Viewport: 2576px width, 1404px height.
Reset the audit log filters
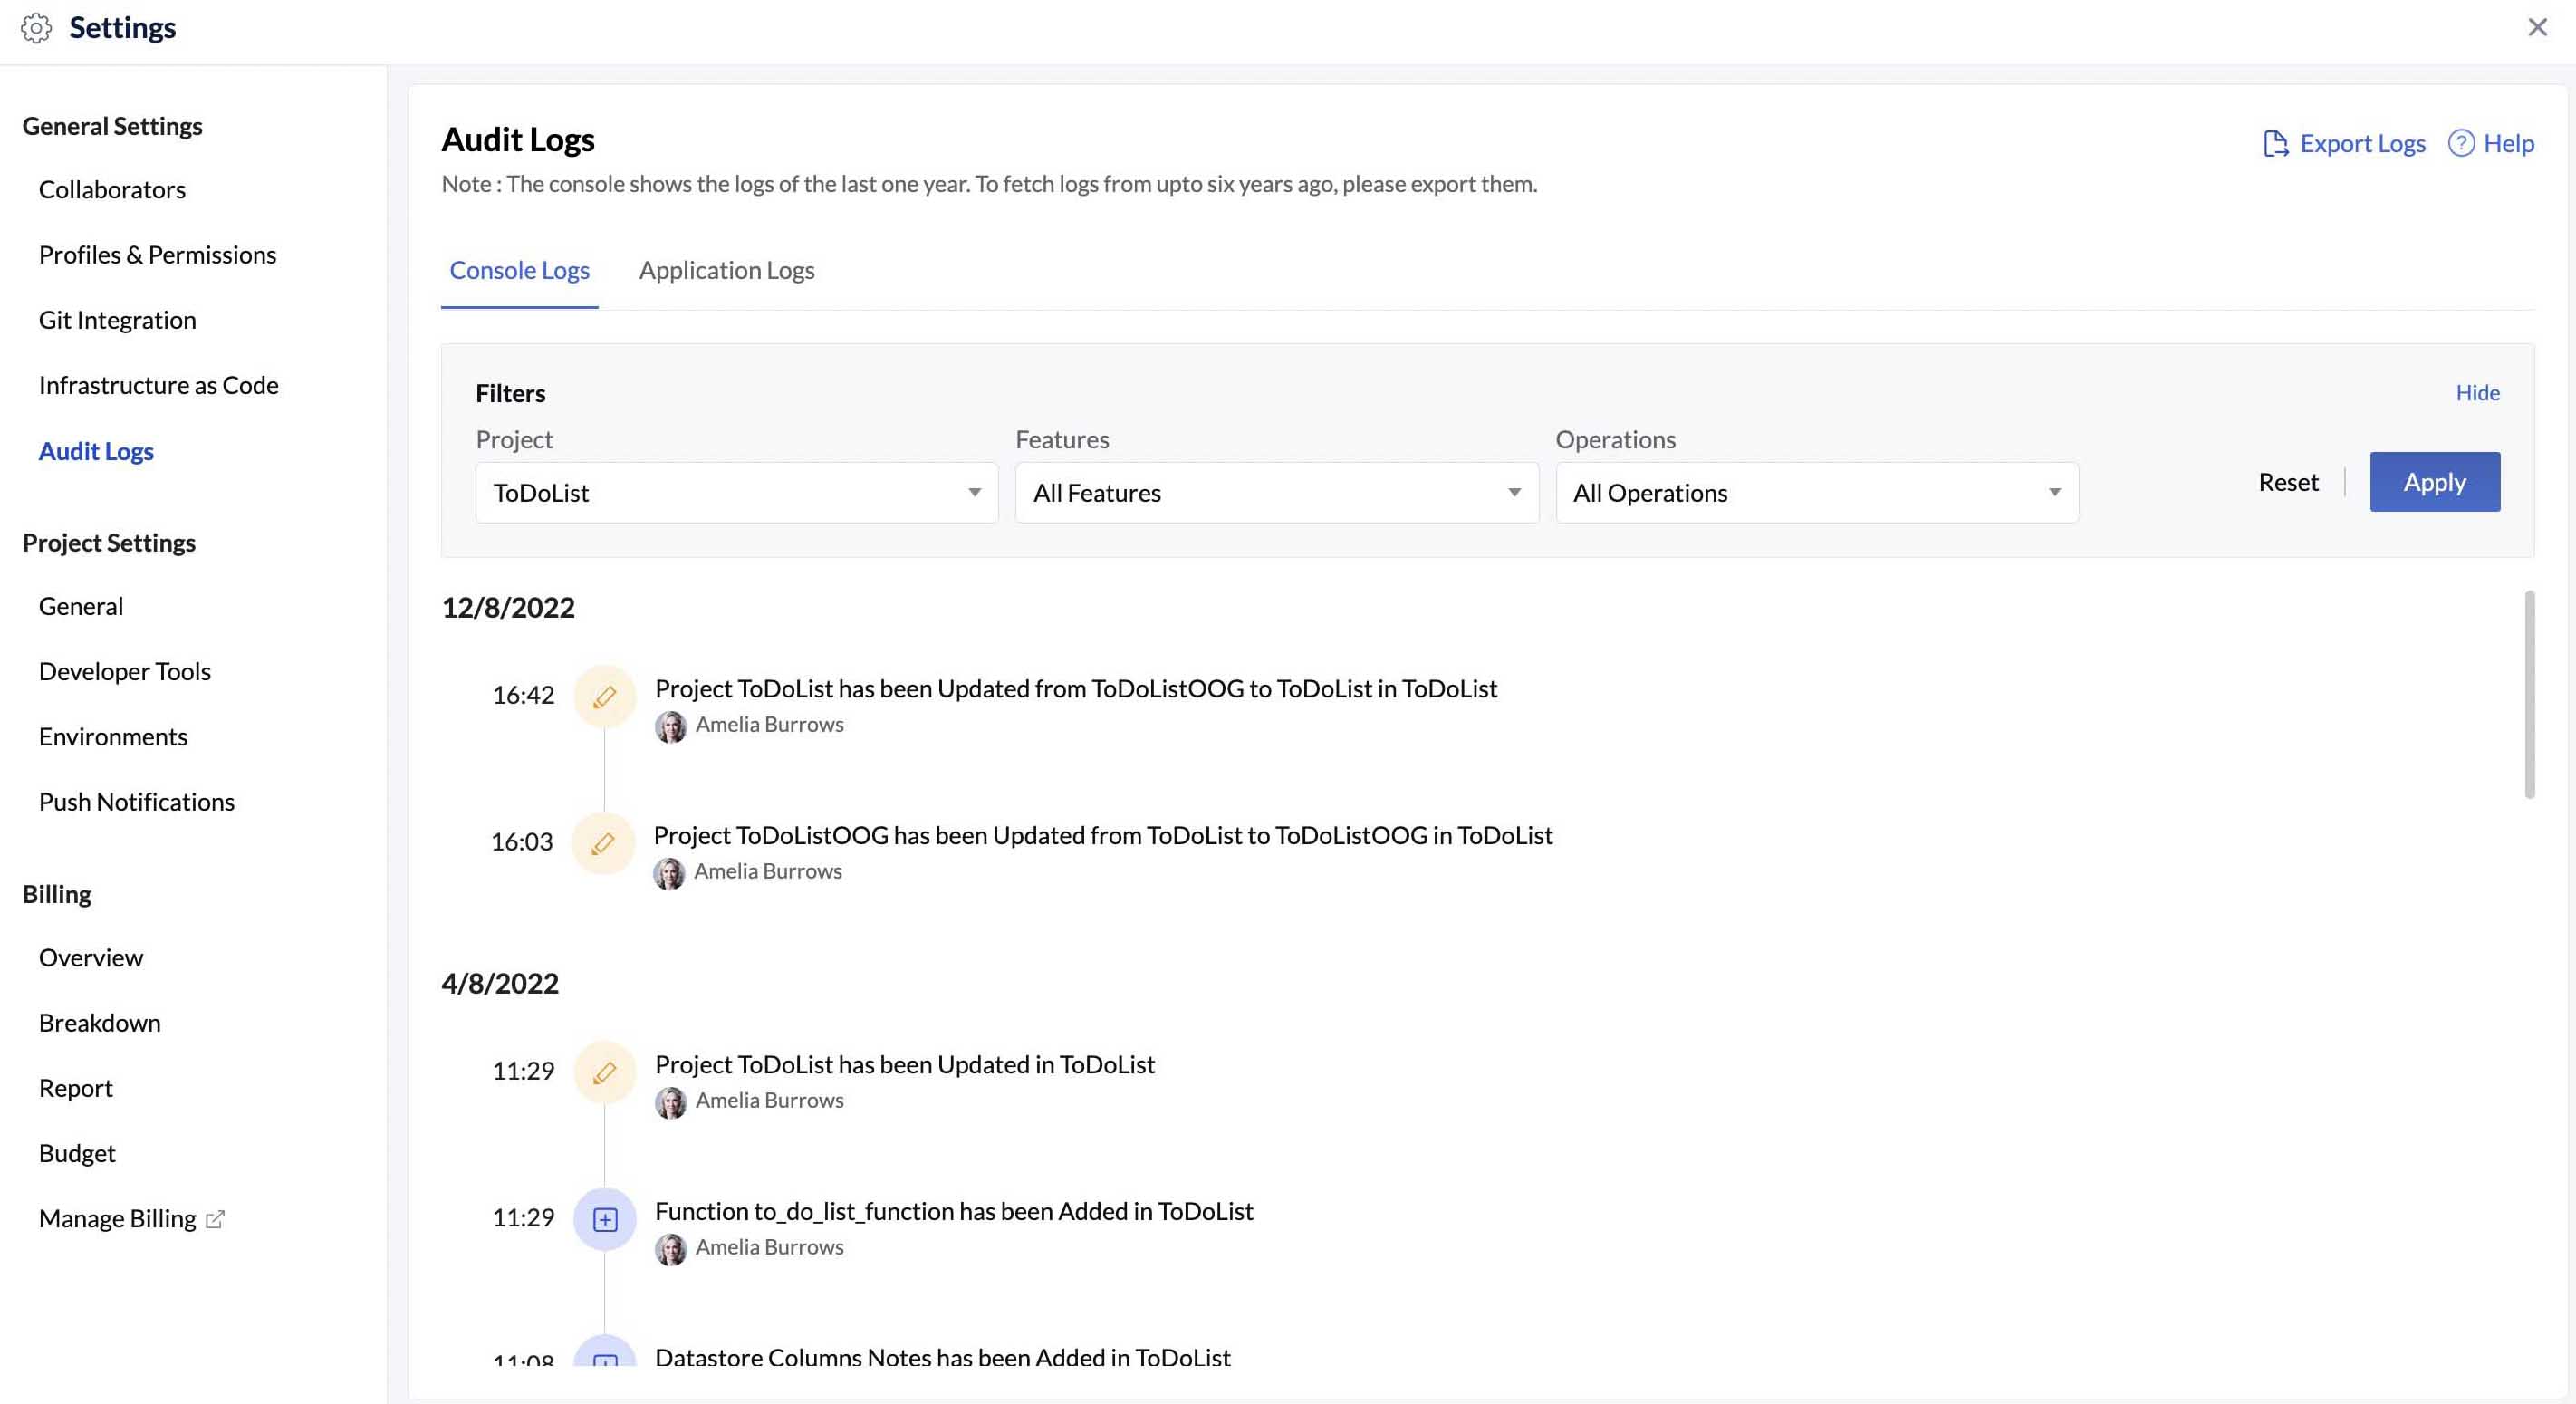click(2287, 482)
